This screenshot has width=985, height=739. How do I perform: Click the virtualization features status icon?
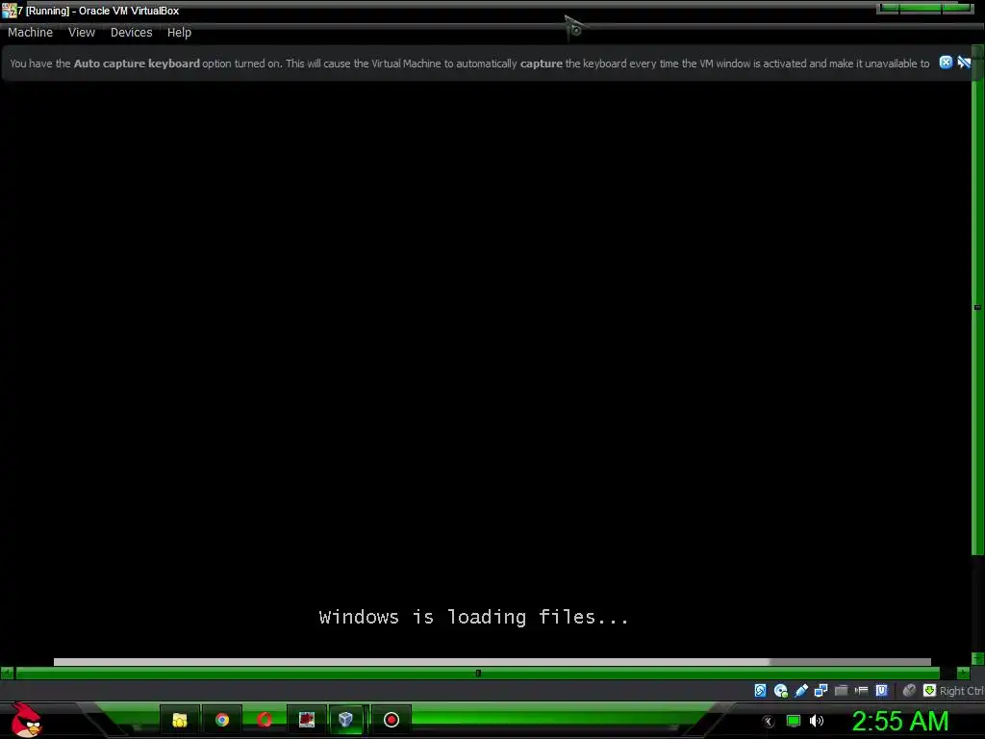pos(881,691)
